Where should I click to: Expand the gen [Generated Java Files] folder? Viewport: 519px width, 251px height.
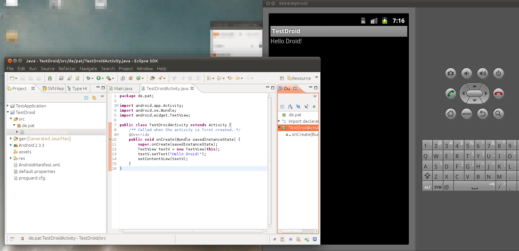click(x=11, y=138)
